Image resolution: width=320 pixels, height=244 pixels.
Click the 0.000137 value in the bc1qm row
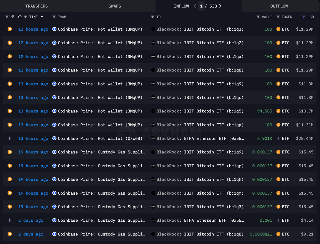pyautogui.click(x=262, y=193)
